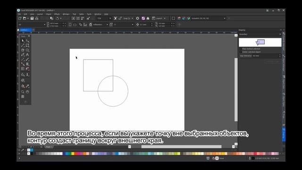Image resolution: width=302 pixels, height=170 pixels.
Task: Toggle the checkbox below Place behind selected
Action: [241, 52]
